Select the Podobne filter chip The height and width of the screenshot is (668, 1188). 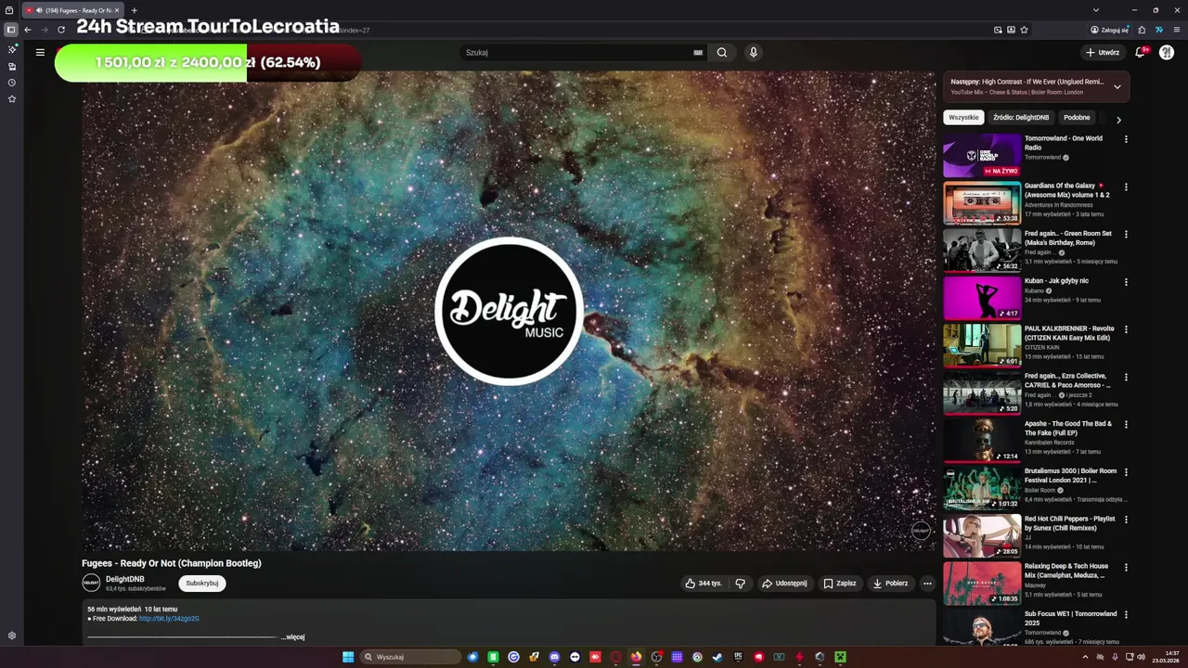pos(1077,118)
